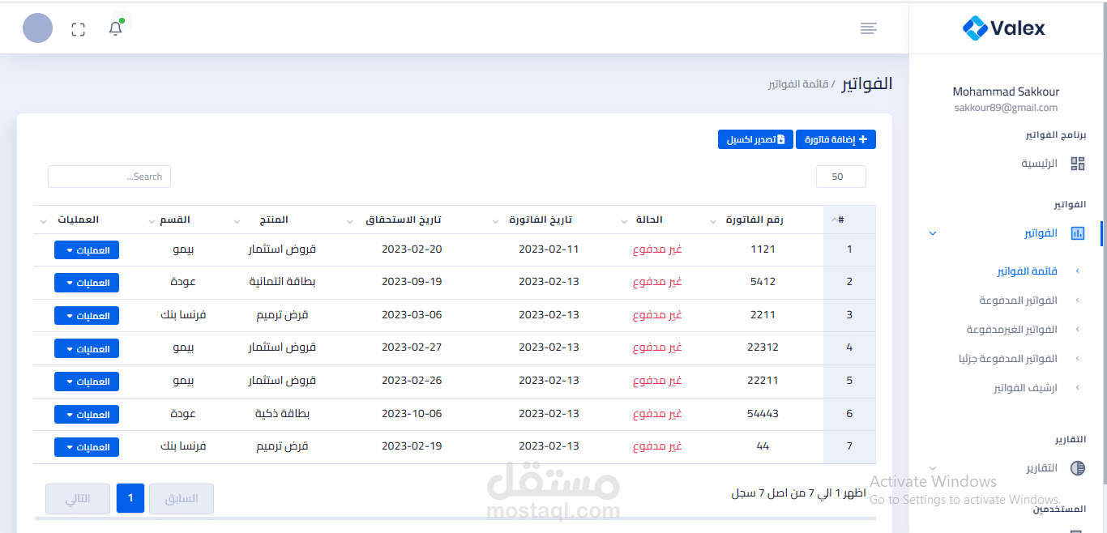Collapse the الفواتير sidebar section

tap(932, 232)
